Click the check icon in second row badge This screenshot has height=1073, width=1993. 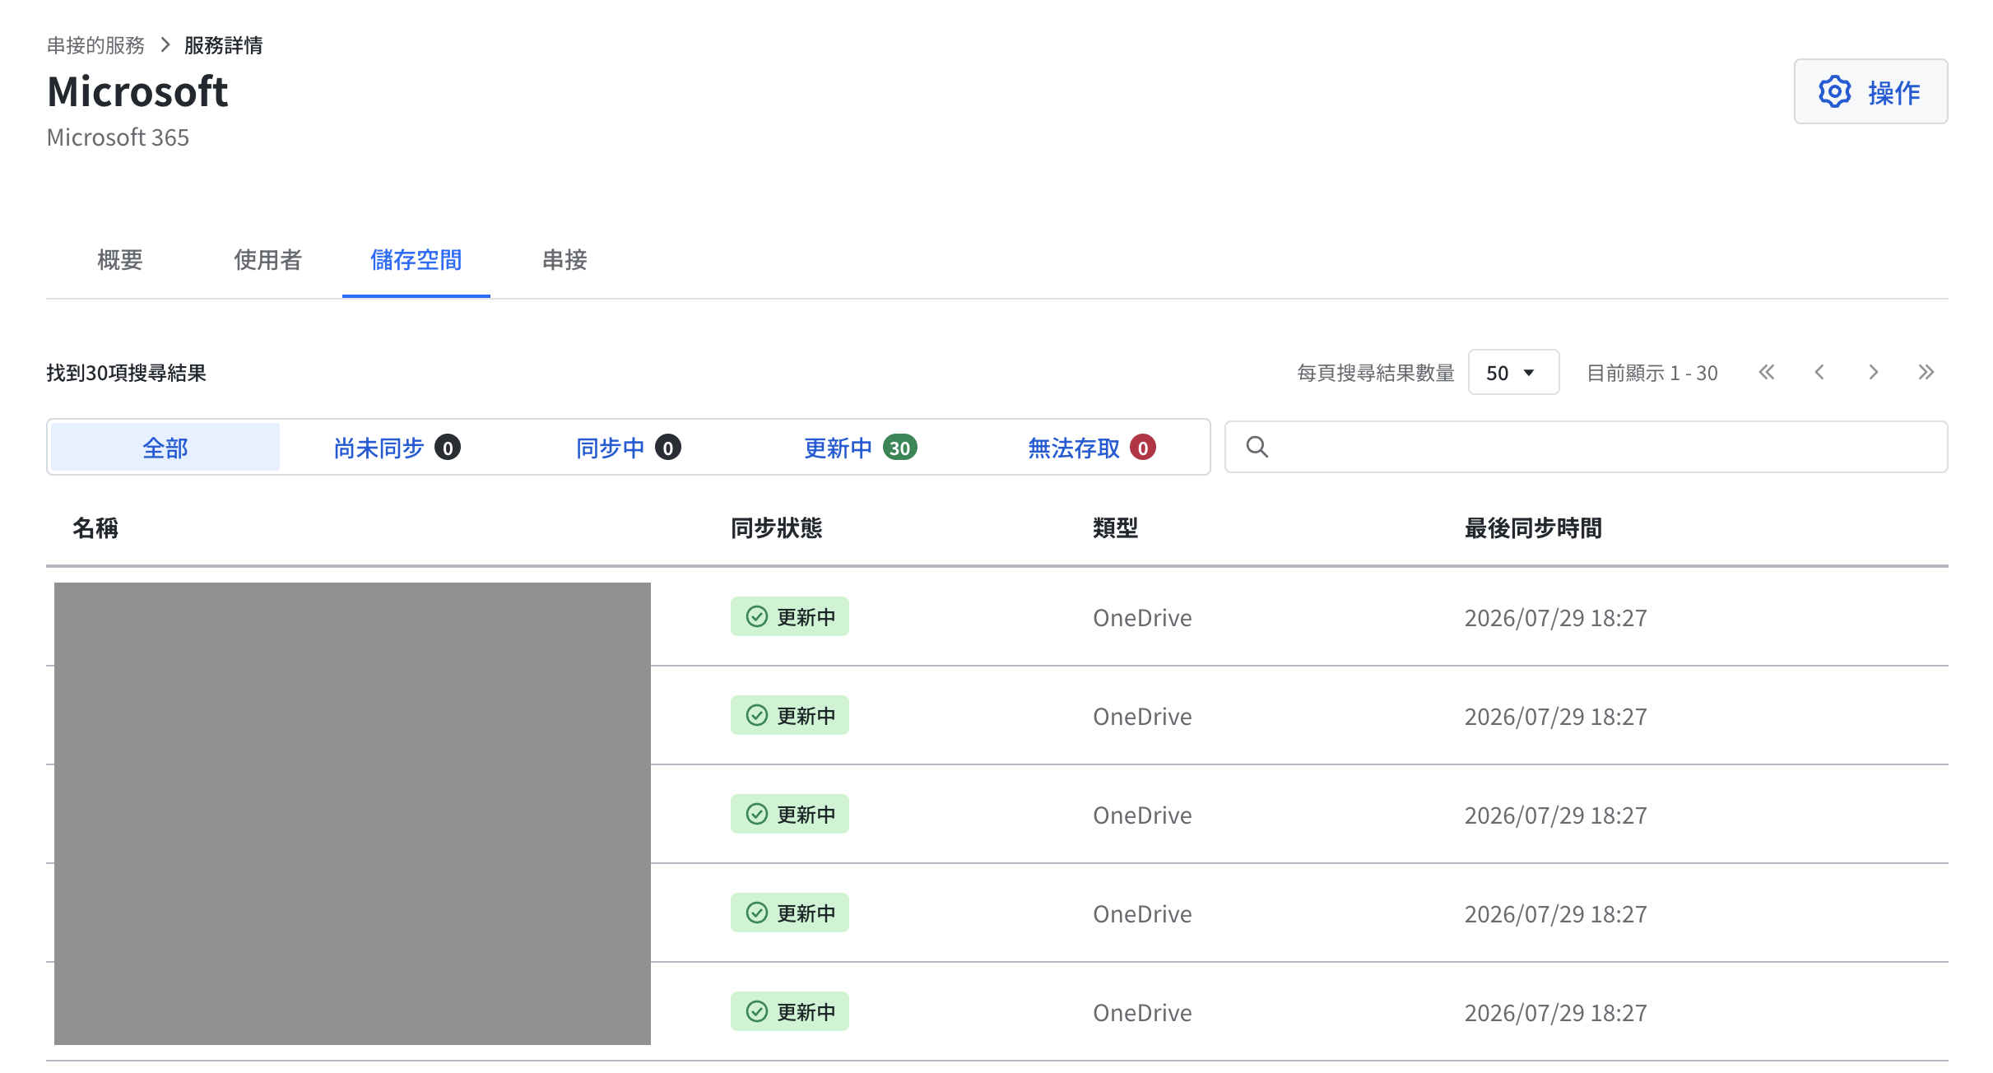click(x=756, y=715)
